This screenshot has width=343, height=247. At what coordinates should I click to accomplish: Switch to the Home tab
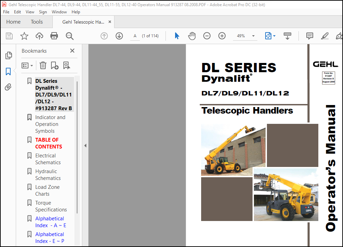click(13, 22)
